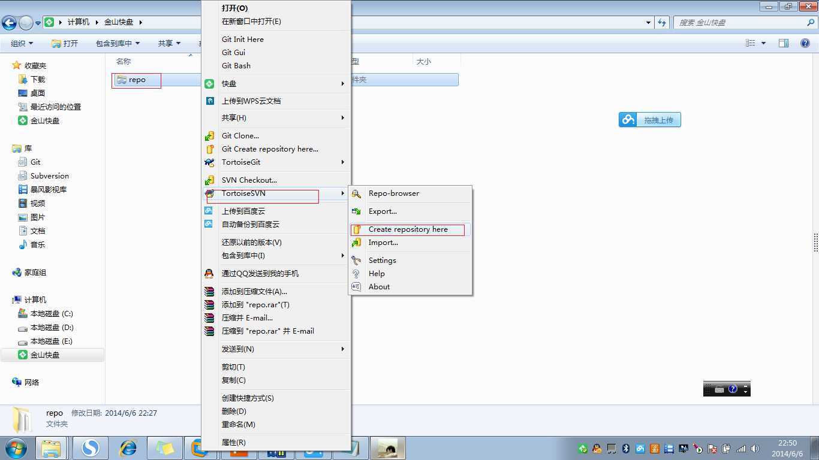Click the SVN Checkout icon

209,180
